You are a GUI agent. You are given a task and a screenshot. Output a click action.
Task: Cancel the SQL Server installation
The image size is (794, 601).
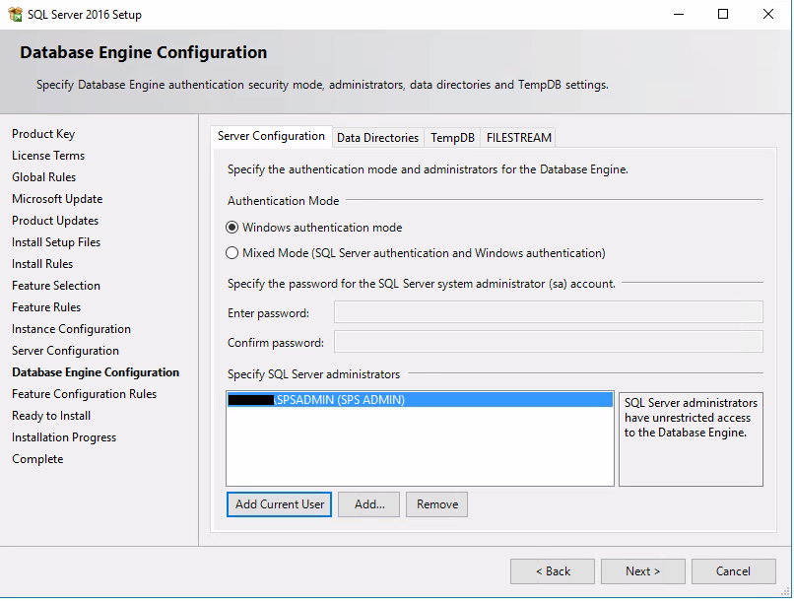point(733,570)
